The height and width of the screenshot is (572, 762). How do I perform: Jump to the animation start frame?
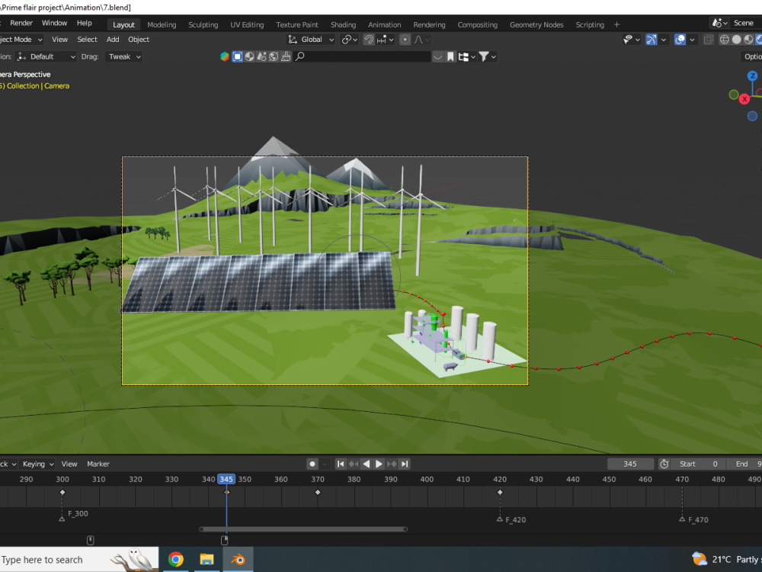(340, 463)
